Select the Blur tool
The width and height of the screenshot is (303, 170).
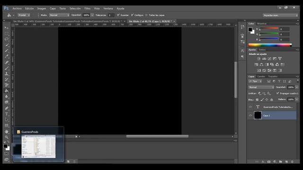click(x=6, y=96)
